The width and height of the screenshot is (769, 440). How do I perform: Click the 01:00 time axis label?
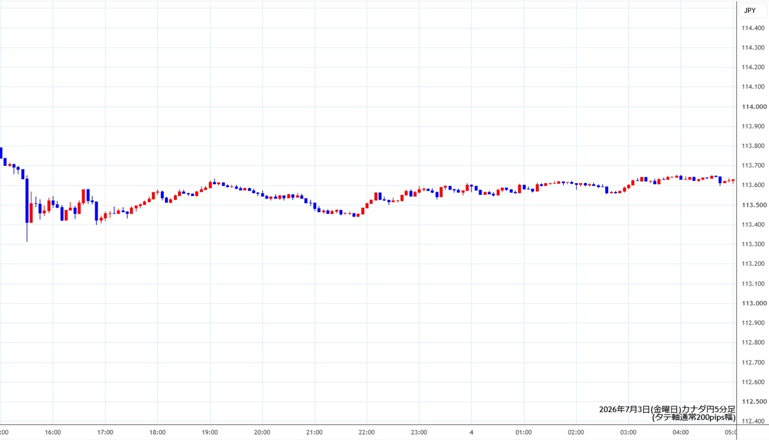(524, 432)
